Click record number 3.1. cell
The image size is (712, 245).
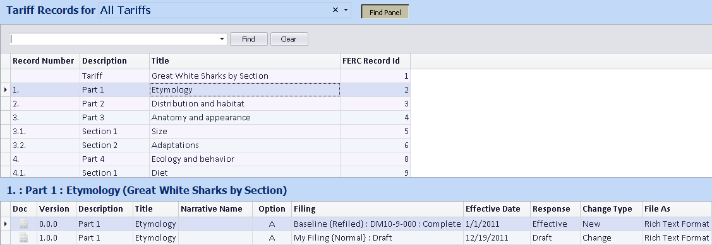(x=45, y=132)
